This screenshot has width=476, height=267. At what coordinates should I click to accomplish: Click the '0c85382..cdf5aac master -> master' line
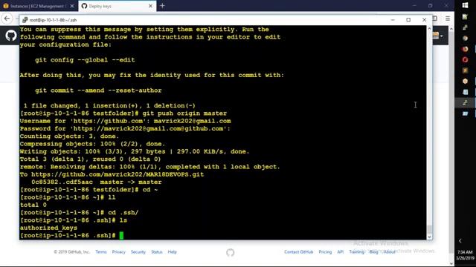click(x=97, y=182)
